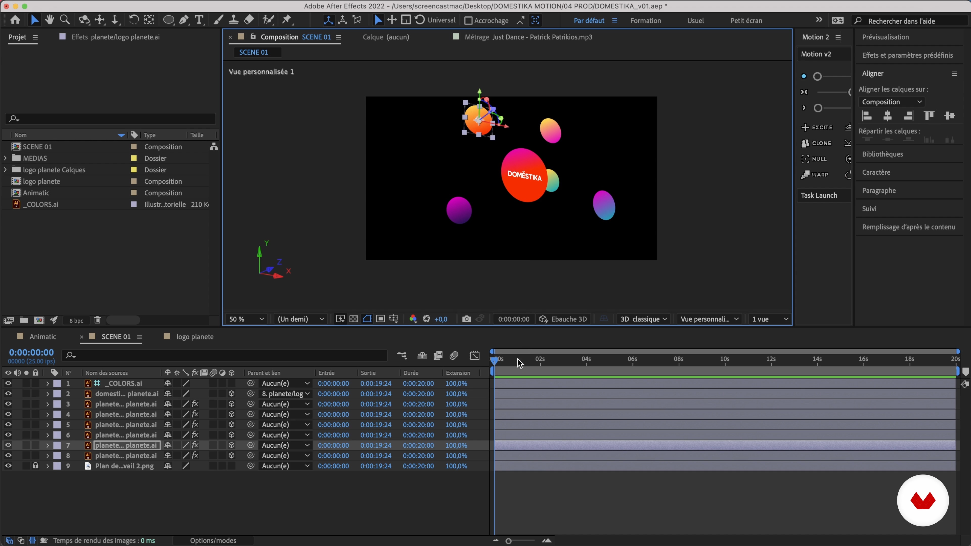Select the Ellipse shape tool
971x546 pixels.
pos(168,20)
